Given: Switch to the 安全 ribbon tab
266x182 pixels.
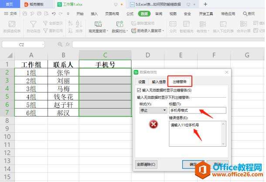Looking at the screenshot, I should point(187,14).
